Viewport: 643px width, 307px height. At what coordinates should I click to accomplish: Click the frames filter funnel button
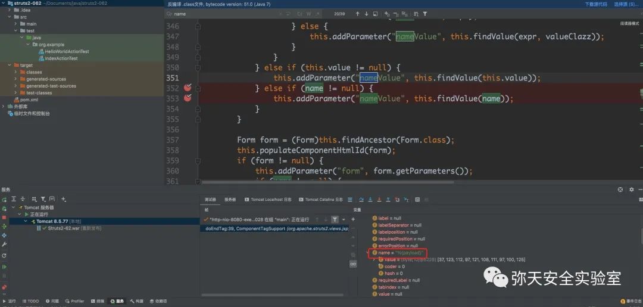click(x=335, y=219)
